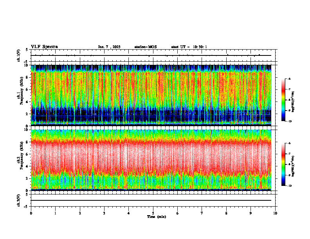310x239 pixels.
Task: Click the time axis tick label "6"
Action: click(x=178, y=213)
